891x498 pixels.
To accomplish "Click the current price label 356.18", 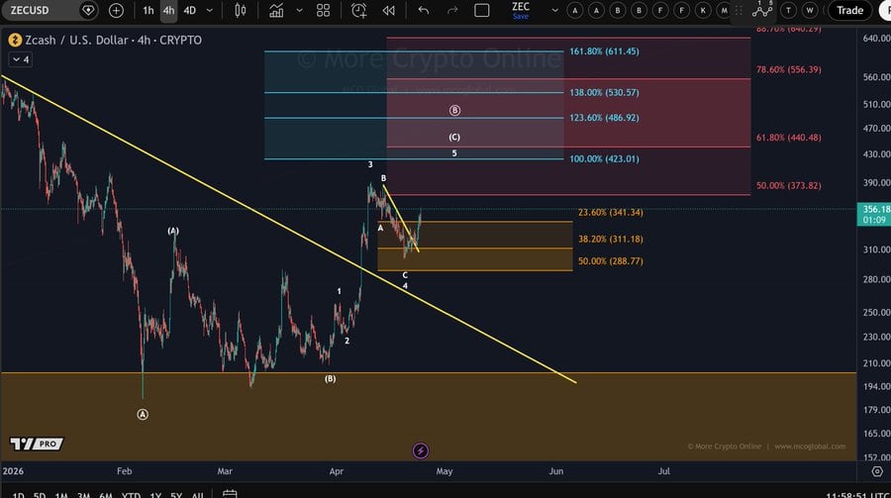I will (x=874, y=214).
